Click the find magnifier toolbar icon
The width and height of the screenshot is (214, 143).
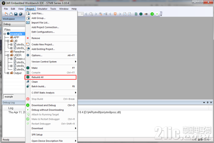pos(91,14)
